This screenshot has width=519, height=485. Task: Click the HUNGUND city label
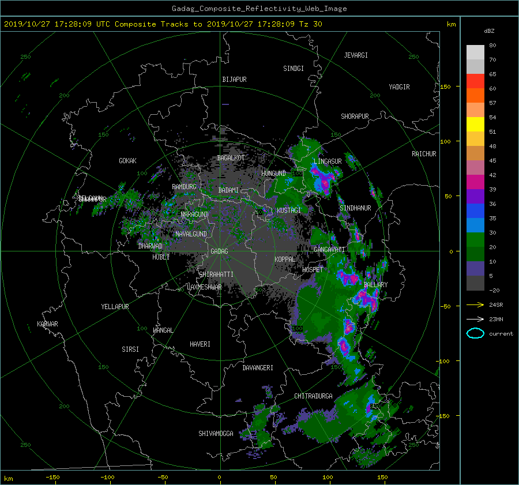coord(273,174)
